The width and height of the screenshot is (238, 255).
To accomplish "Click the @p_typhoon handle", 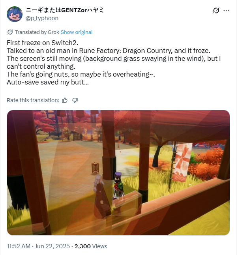I will tap(42, 18).
